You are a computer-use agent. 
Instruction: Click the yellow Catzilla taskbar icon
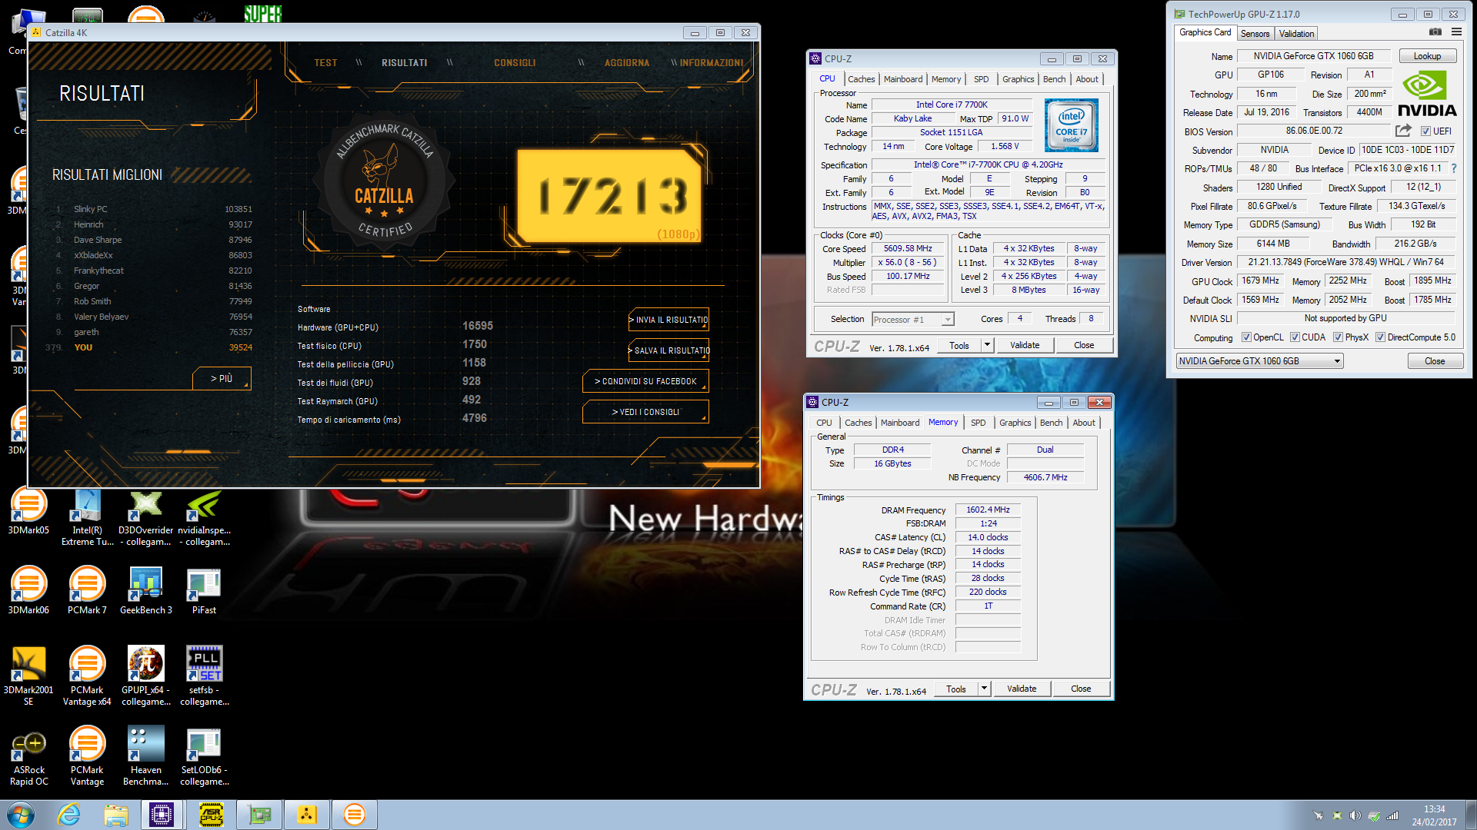pos(307,815)
